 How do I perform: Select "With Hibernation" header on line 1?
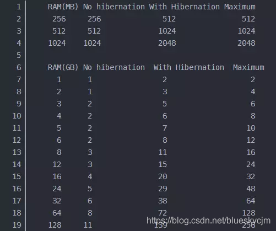pos(185,7)
